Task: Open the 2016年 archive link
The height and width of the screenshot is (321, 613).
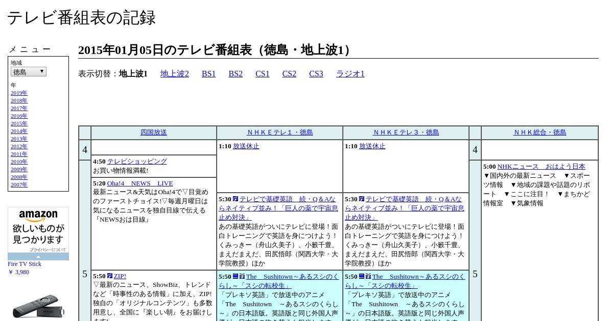Action: click(x=19, y=116)
